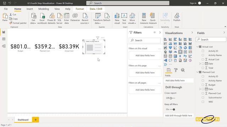
Task: Select the KPI visual
Action: click(x=190, y=52)
